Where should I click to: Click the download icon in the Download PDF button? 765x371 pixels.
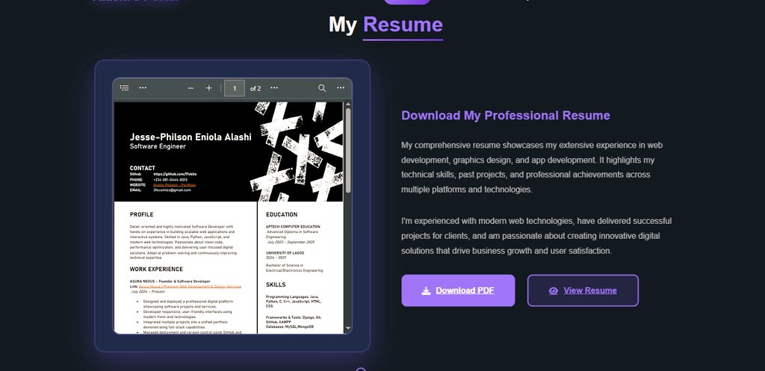pyautogui.click(x=426, y=290)
